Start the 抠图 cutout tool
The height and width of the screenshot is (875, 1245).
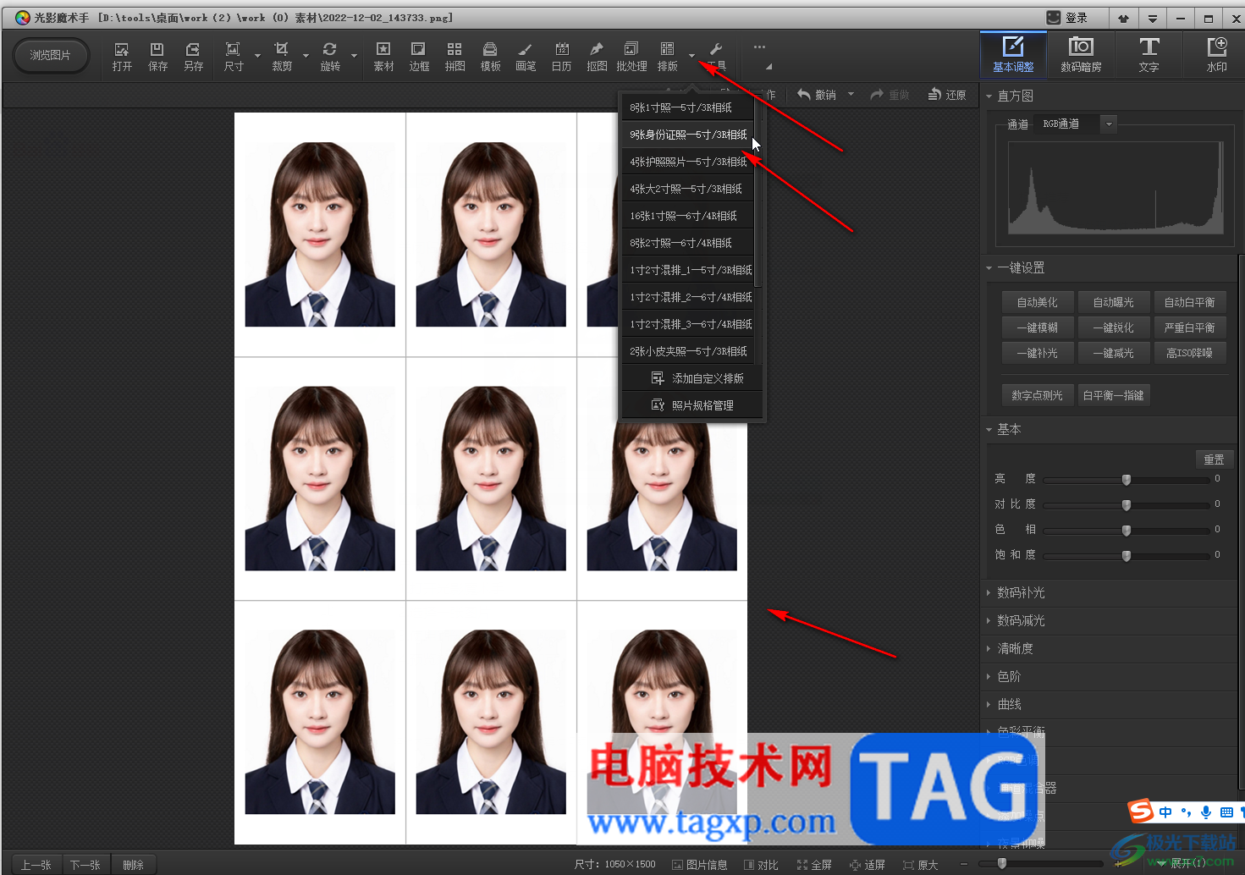(x=597, y=56)
